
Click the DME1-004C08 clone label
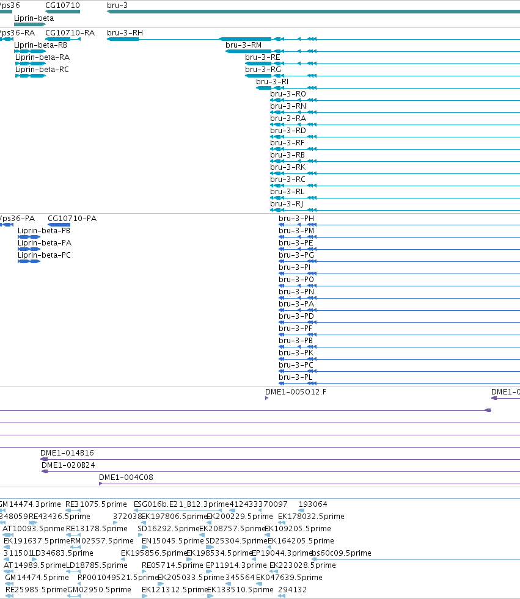coord(126,477)
